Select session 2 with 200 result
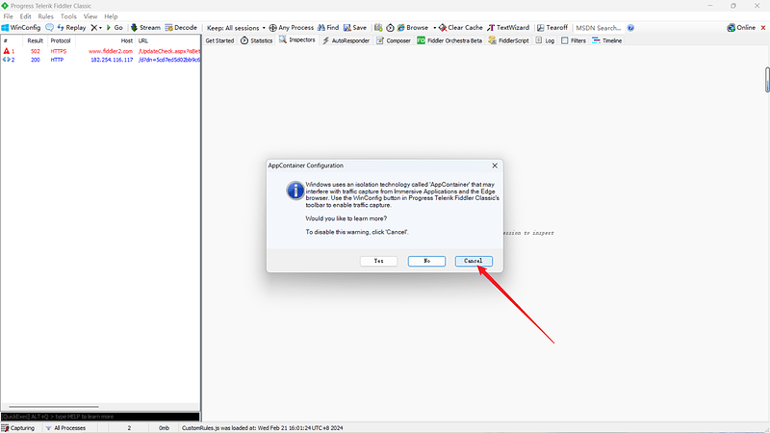The height and width of the screenshot is (433, 770). coord(100,60)
